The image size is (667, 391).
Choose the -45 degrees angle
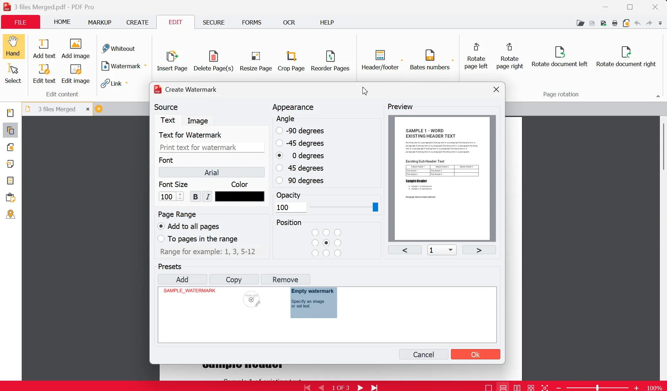point(280,143)
